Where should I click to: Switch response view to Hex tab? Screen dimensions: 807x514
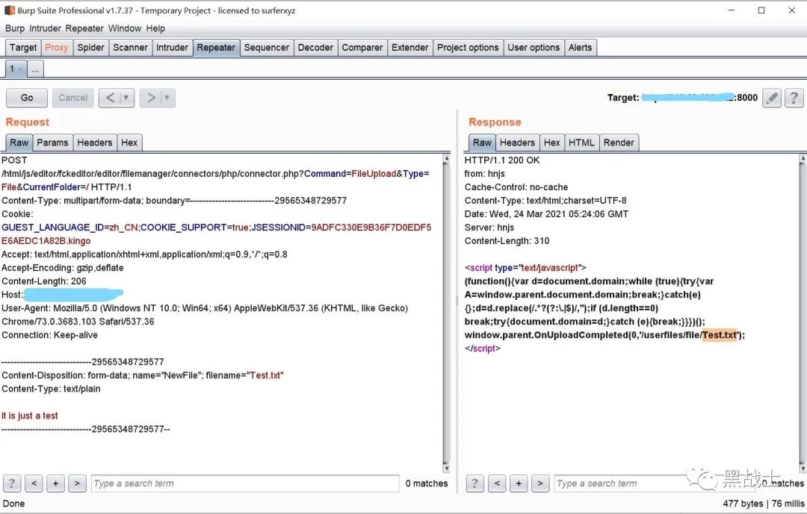(x=552, y=142)
